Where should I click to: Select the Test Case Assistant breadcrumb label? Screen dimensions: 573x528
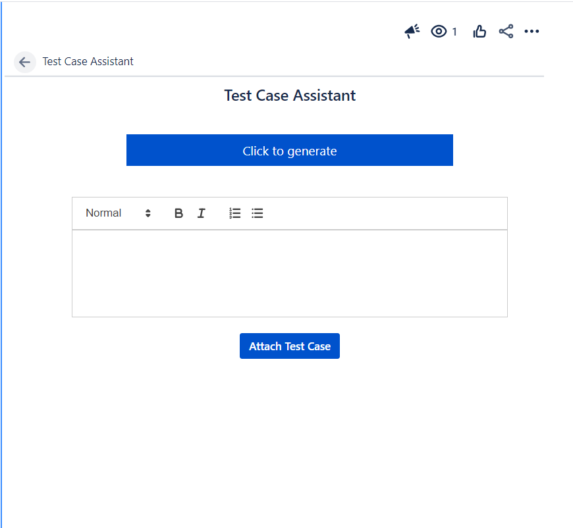pyautogui.click(x=88, y=61)
